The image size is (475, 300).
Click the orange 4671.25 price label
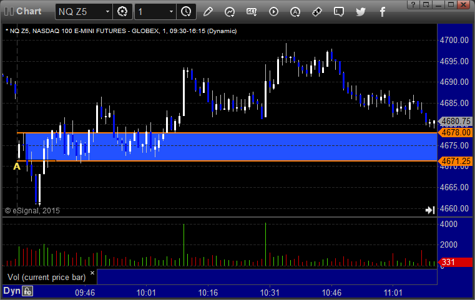(456, 161)
